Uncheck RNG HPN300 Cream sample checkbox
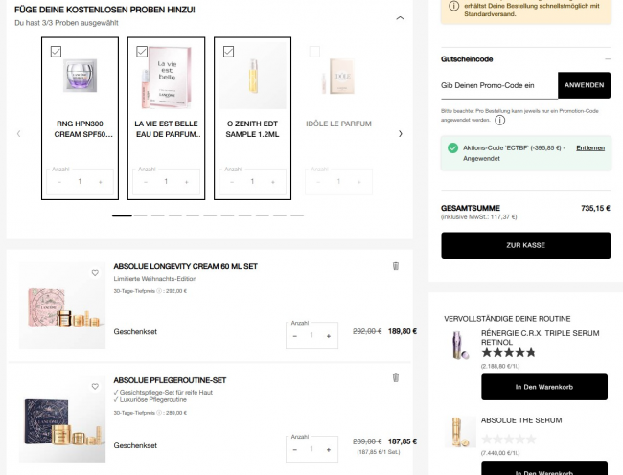The image size is (623, 475). click(x=55, y=51)
